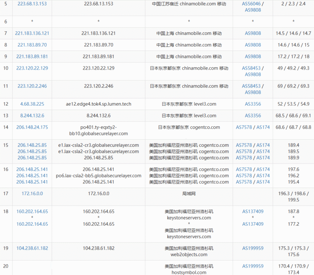Image resolution: width=314 pixels, height=275 pixels.
Task: Open the blue 221.183.136.121 IP link
Action: point(32,33)
